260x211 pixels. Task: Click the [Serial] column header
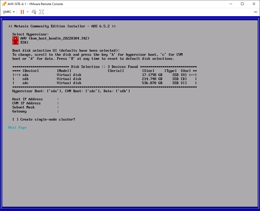(x=116, y=71)
